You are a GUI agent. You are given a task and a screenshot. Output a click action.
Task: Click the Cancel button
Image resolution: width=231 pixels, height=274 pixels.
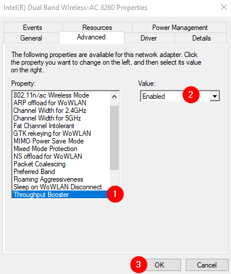tap(207, 265)
